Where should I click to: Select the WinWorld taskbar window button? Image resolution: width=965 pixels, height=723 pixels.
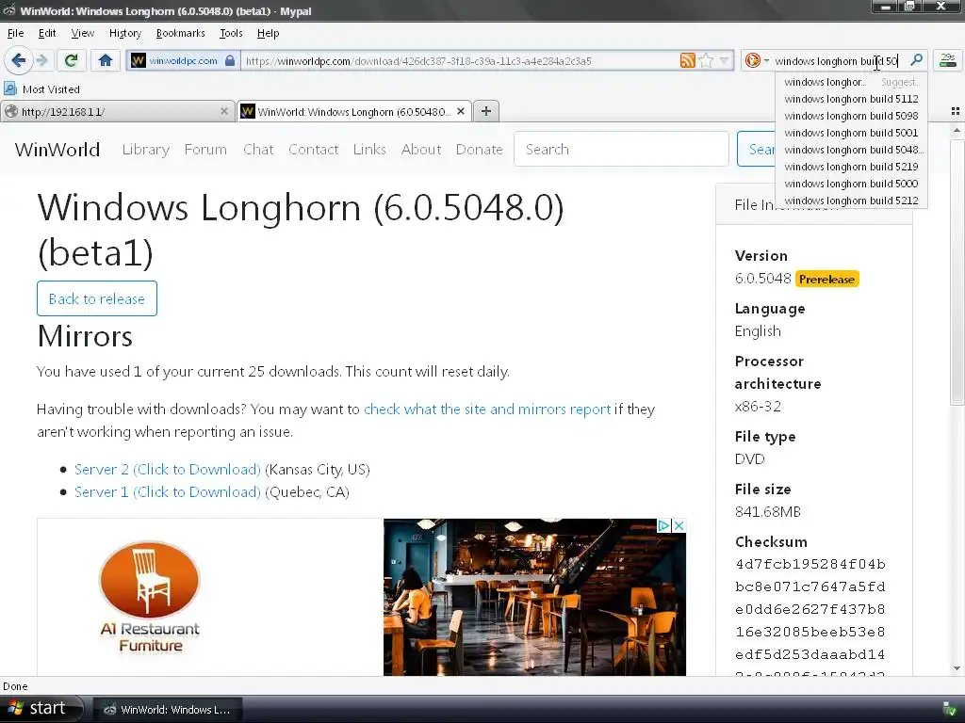tap(167, 710)
